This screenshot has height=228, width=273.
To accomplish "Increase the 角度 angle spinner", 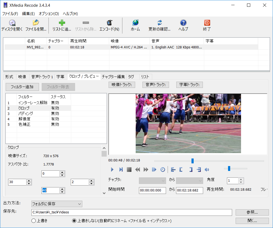I will pyautogui.click(x=241, y=179).
